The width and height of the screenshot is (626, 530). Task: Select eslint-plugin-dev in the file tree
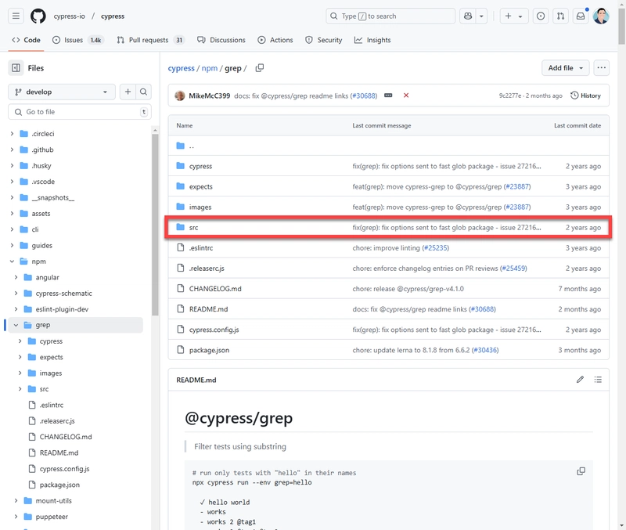(62, 309)
